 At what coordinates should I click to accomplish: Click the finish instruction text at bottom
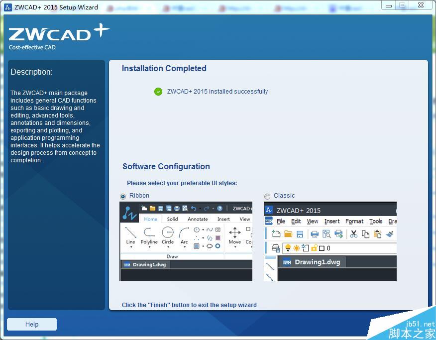coord(189,305)
